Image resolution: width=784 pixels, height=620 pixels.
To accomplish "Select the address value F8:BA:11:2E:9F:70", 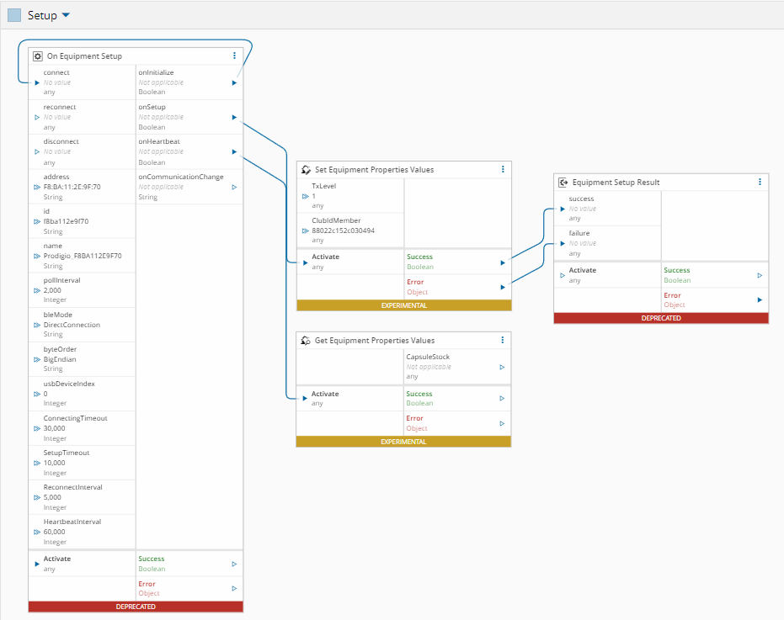I will coord(72,187).
